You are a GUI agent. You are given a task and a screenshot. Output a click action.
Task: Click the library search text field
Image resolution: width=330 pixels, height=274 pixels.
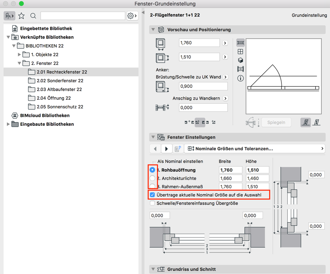[83, 16]
